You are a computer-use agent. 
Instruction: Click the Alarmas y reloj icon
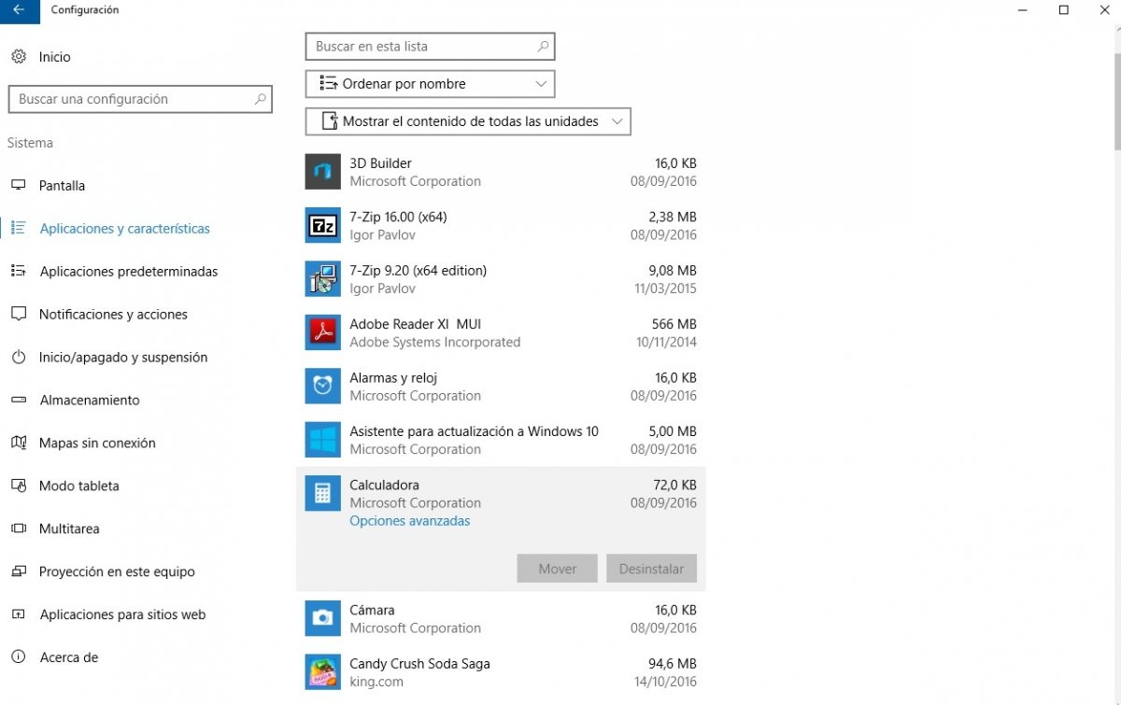(323, 387)
